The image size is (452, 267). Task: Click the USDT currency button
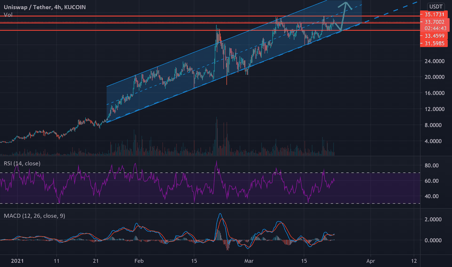pos(436,7)
